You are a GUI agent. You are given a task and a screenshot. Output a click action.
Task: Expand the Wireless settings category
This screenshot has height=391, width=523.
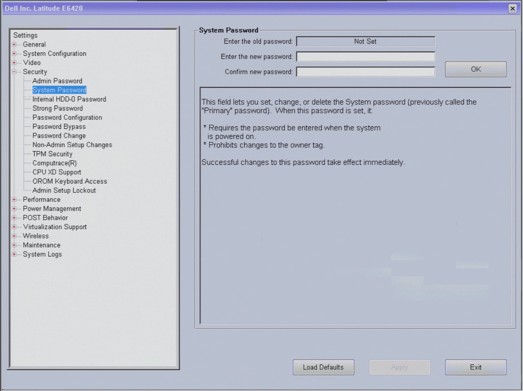[15, 236]
